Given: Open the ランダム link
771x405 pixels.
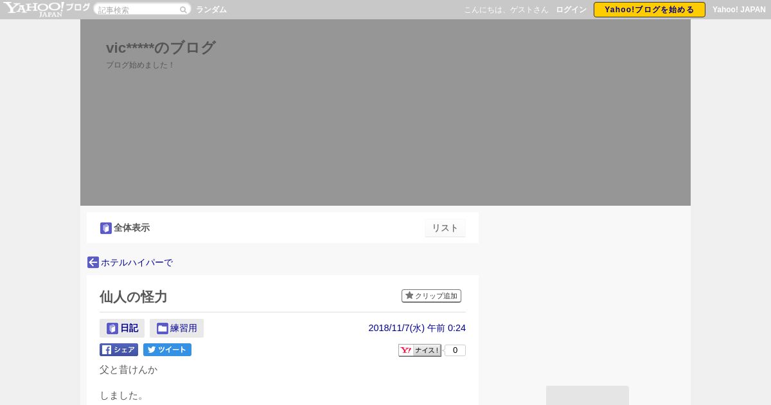Looking at the screenshot, I should coord(211,10).
